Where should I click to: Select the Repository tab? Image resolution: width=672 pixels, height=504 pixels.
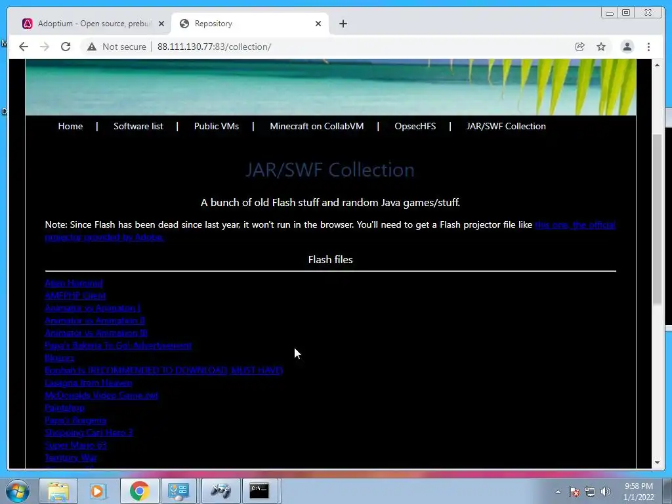click(250, 24)
